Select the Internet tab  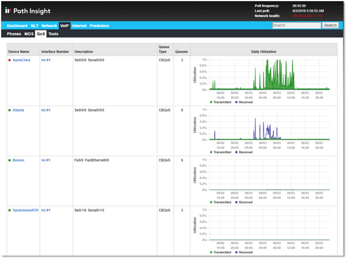[79, 25]
